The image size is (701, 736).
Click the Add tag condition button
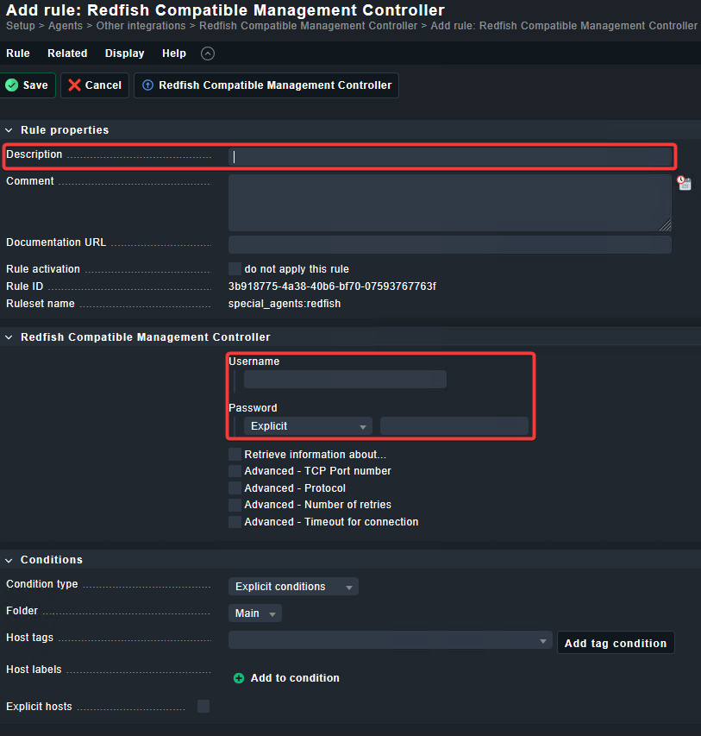coord(615,642)
